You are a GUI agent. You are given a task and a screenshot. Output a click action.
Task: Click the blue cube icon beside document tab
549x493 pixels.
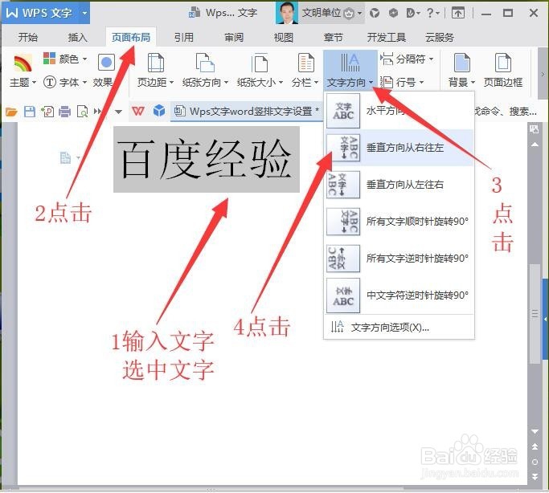(x=159, y=111)
